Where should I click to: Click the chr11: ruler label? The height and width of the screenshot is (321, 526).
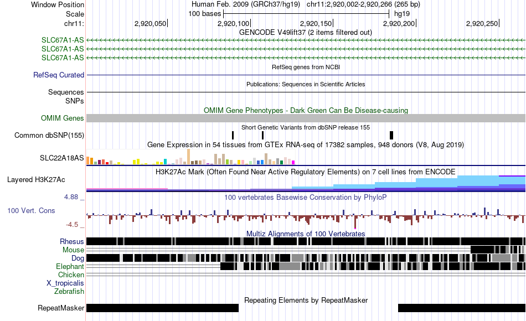(x=74, y=23)
